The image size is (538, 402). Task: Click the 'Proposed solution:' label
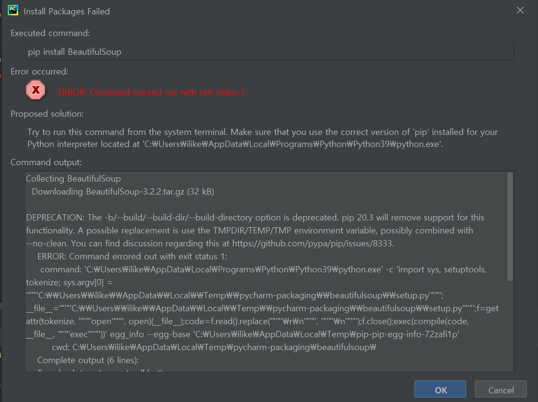[47, 114]
